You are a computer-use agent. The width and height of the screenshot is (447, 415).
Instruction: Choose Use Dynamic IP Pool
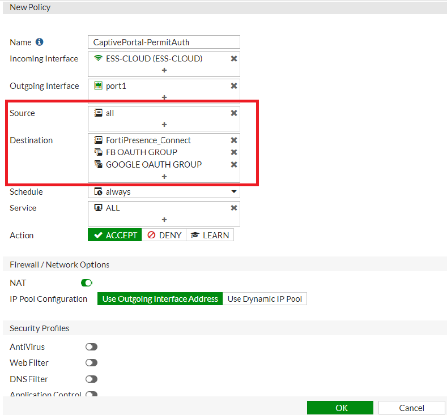[x=265, y=299]
